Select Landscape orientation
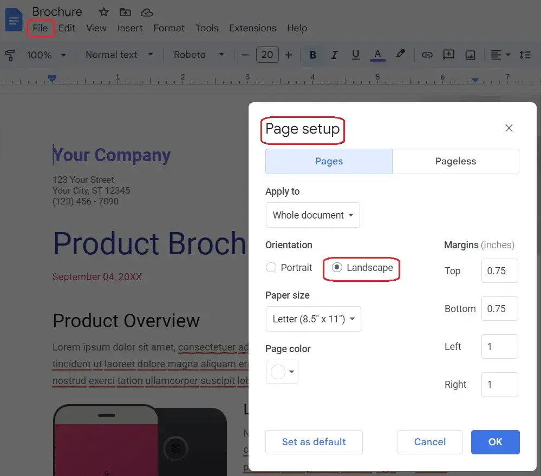This screenshot has height=476, width=541. (337, 268)
